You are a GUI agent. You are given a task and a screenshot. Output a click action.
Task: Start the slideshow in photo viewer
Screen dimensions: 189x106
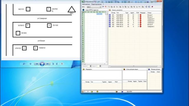click(x=42, y=64)
